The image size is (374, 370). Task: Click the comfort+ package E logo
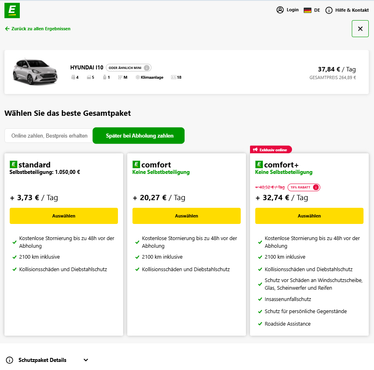point(259,164)
